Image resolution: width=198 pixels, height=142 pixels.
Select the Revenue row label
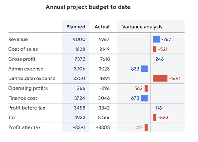(x=18, y=40)
